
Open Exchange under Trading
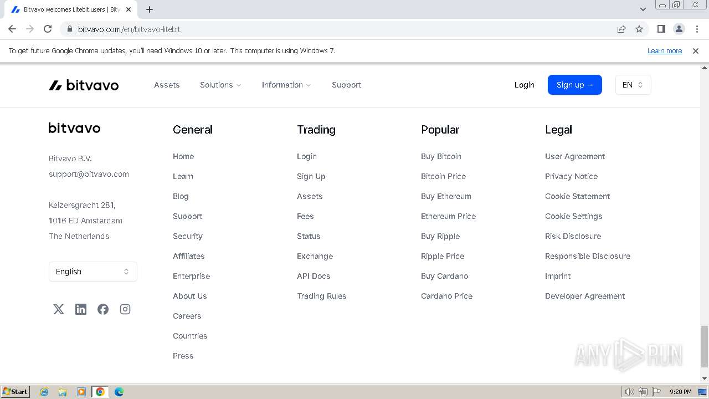(315, 256)
